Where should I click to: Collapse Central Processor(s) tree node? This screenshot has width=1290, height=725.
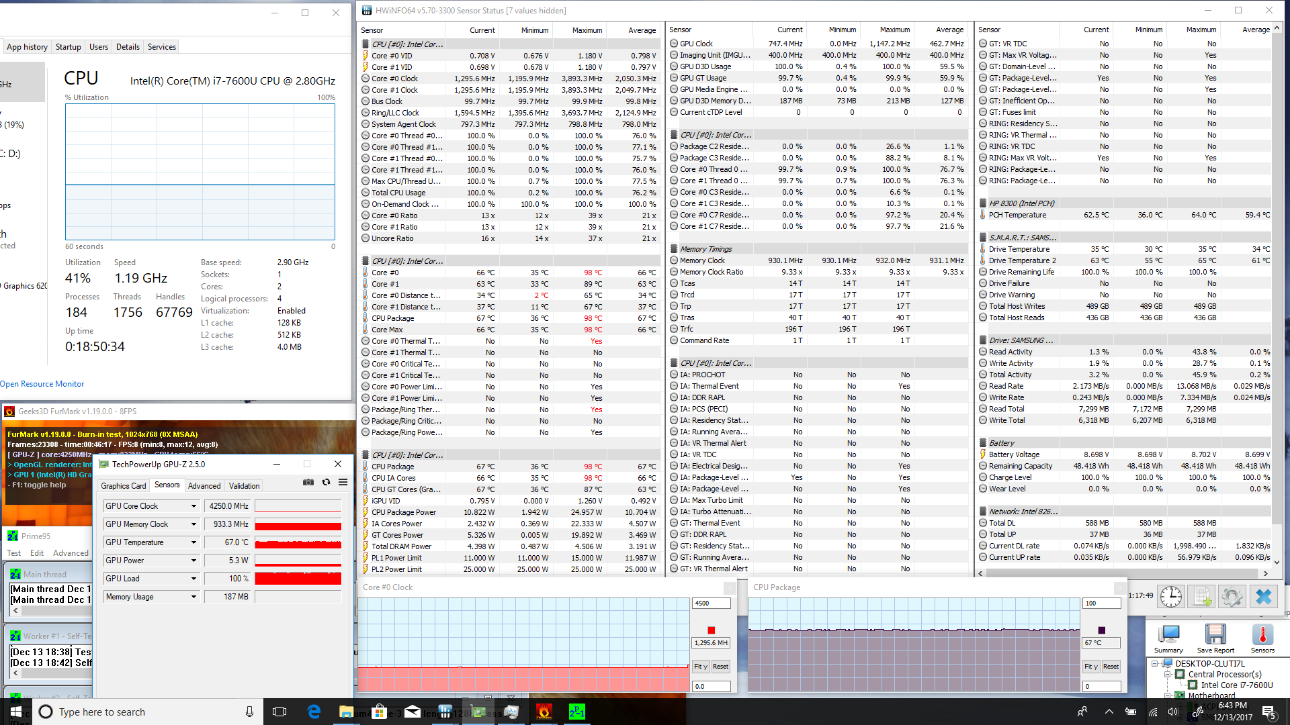1167,674
